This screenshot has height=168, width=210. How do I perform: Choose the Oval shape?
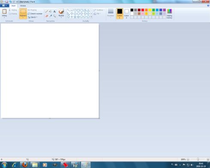click(75, 10)
